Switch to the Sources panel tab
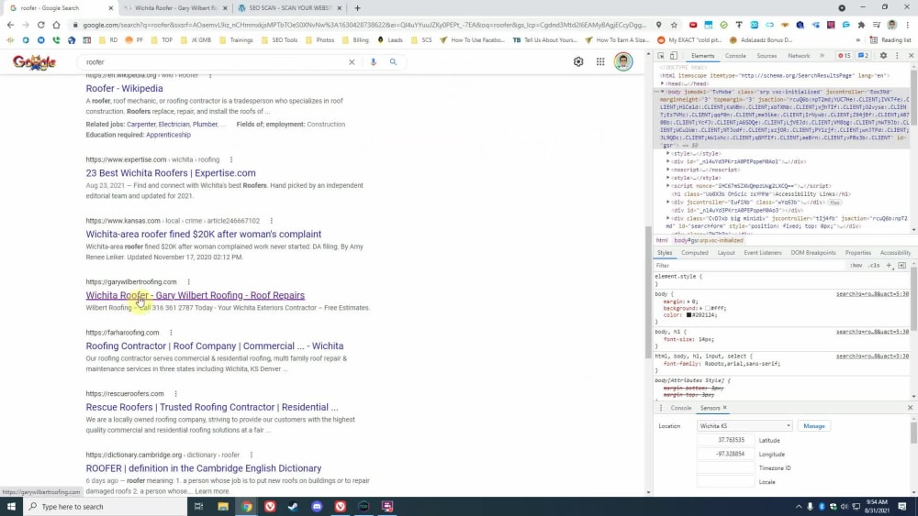Screen dimensions: 918x516 tap(767, 56)
